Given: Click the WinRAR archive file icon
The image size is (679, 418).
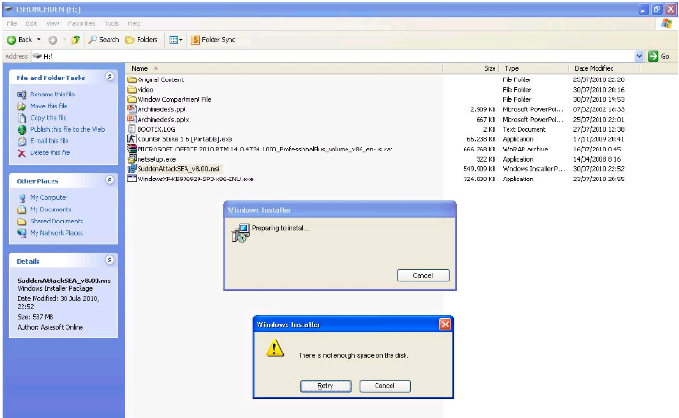Looking at the screenshot, I should point(132,149).
